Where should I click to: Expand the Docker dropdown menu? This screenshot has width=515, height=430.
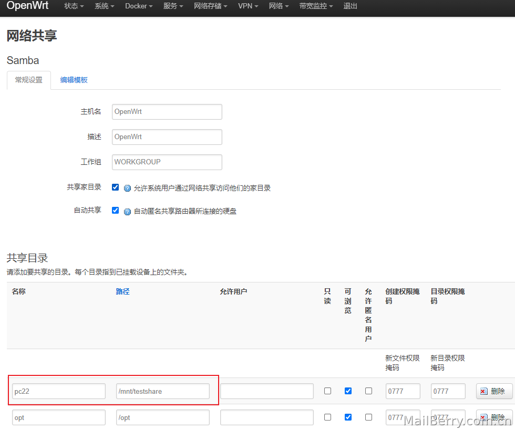point(139,6)
